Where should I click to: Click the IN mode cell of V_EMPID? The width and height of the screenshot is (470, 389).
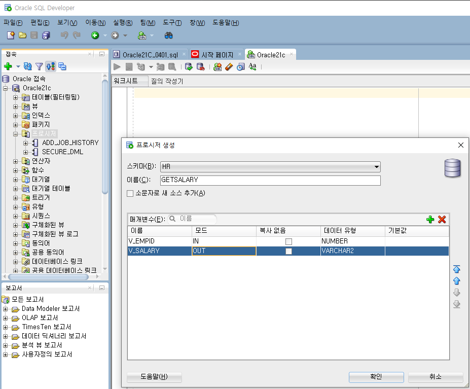[x=224, y=241]
